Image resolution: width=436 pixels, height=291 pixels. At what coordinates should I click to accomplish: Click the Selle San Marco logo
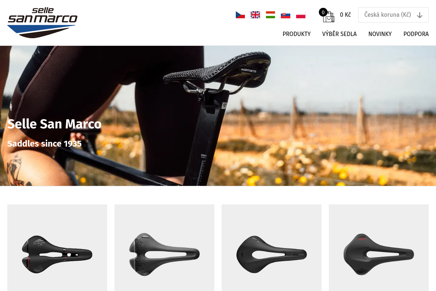point(43,23)
